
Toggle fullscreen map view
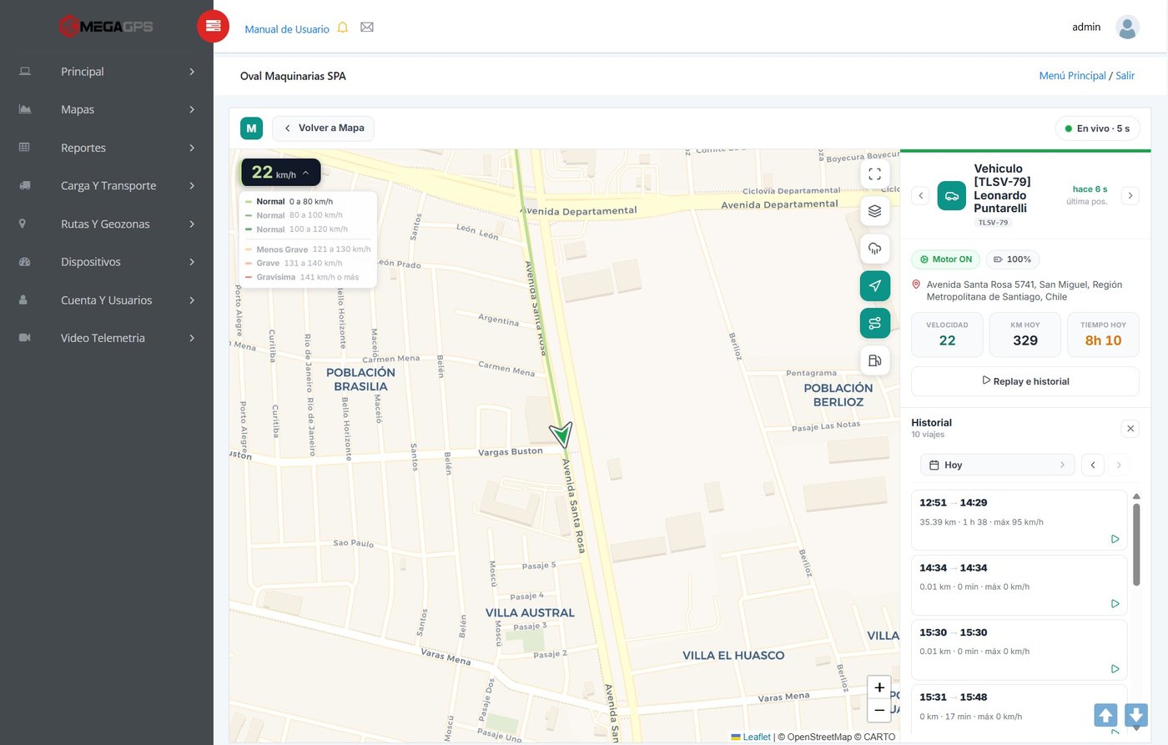click(x=874, y=174)
